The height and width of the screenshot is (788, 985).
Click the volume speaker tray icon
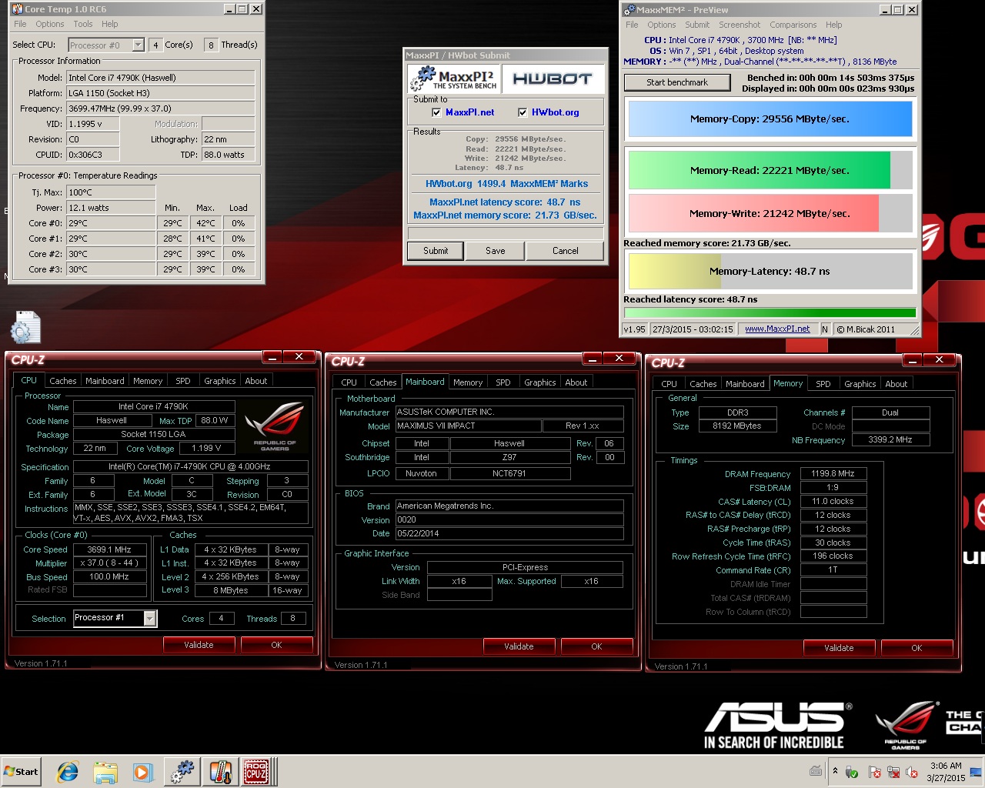click(912, 772)
